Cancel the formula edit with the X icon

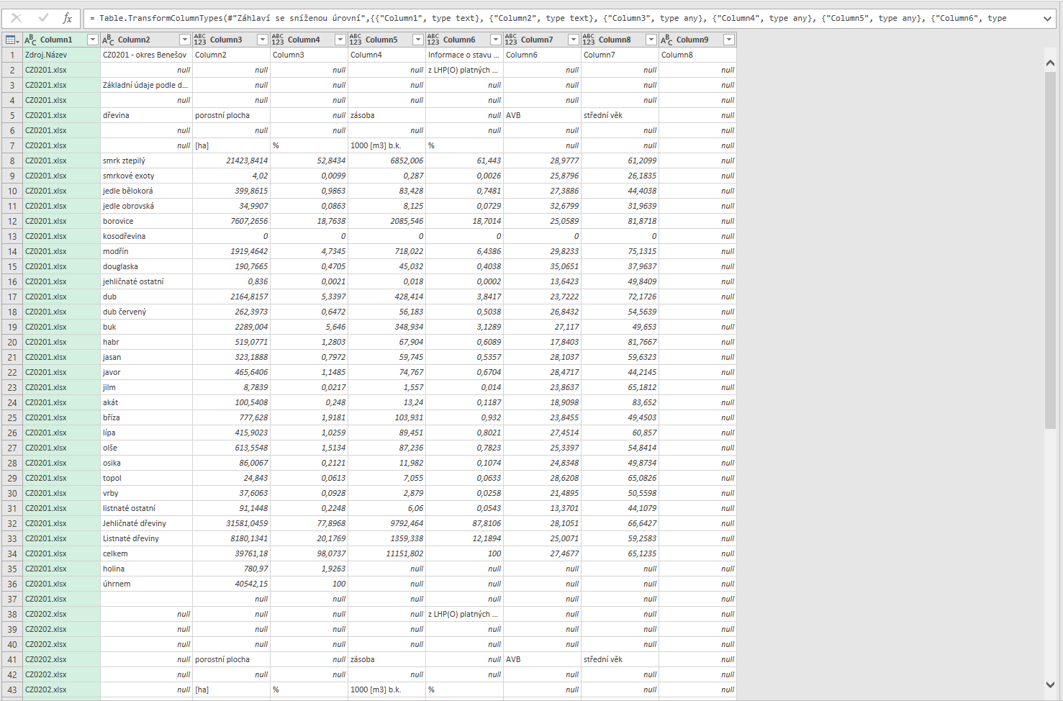point(17,18)
